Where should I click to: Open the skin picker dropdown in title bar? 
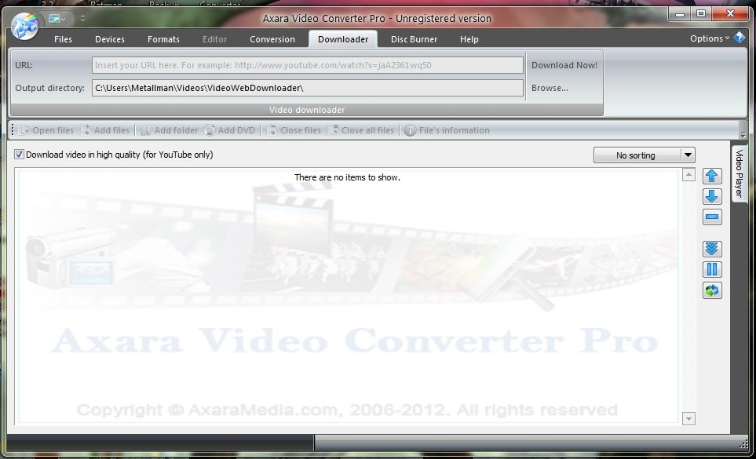(x=57, y=18)
